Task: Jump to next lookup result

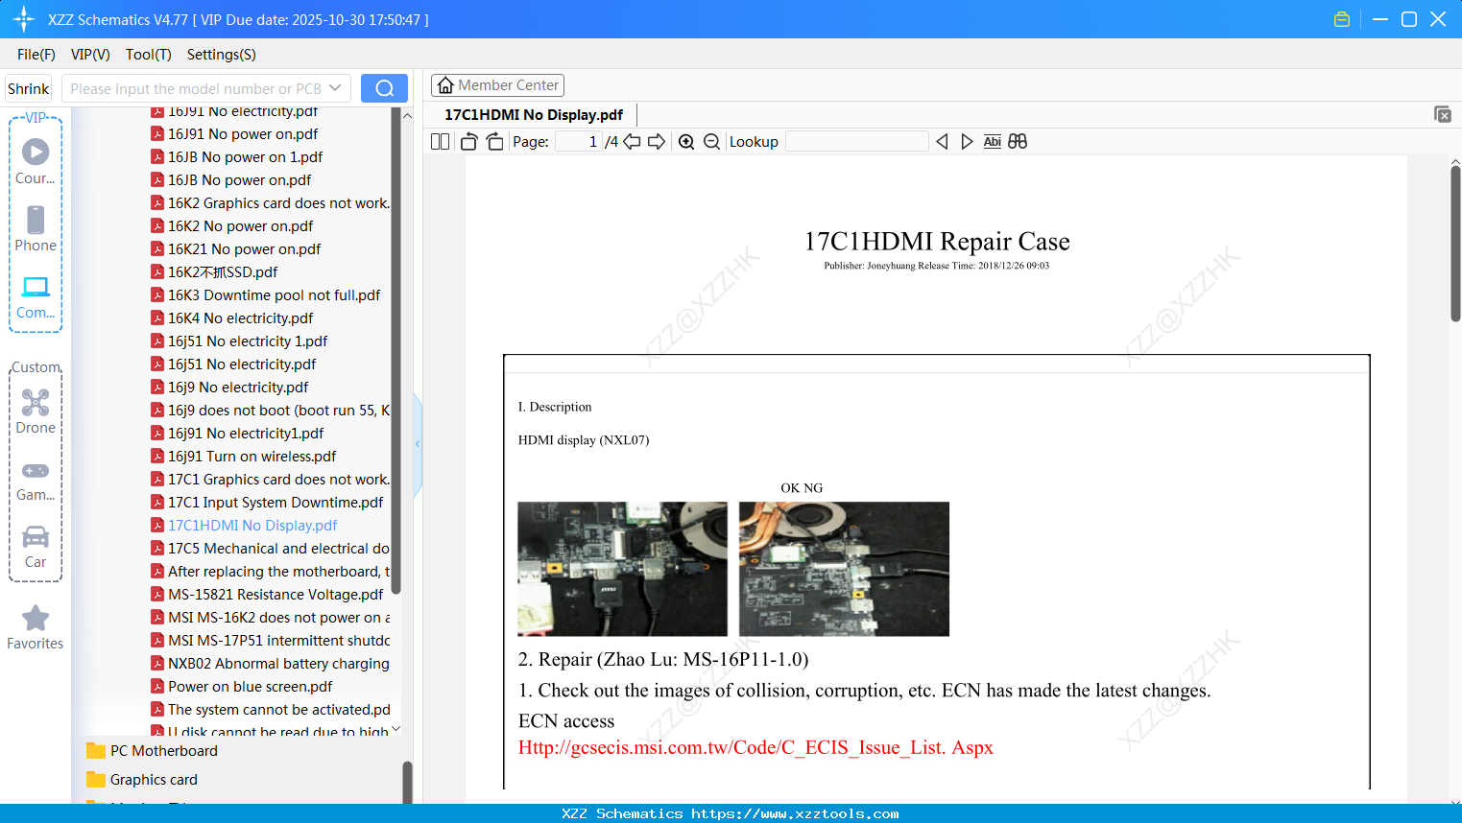Action: coord(967,142)
